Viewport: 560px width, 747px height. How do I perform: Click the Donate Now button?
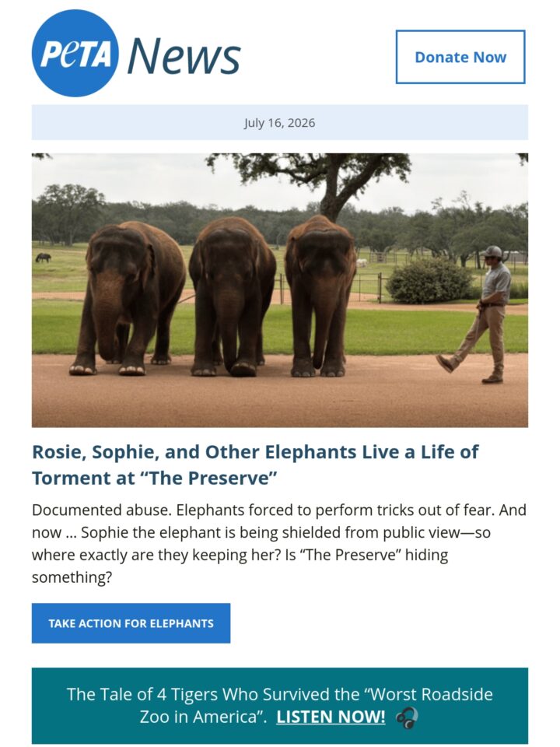click(x=460, y=57)
